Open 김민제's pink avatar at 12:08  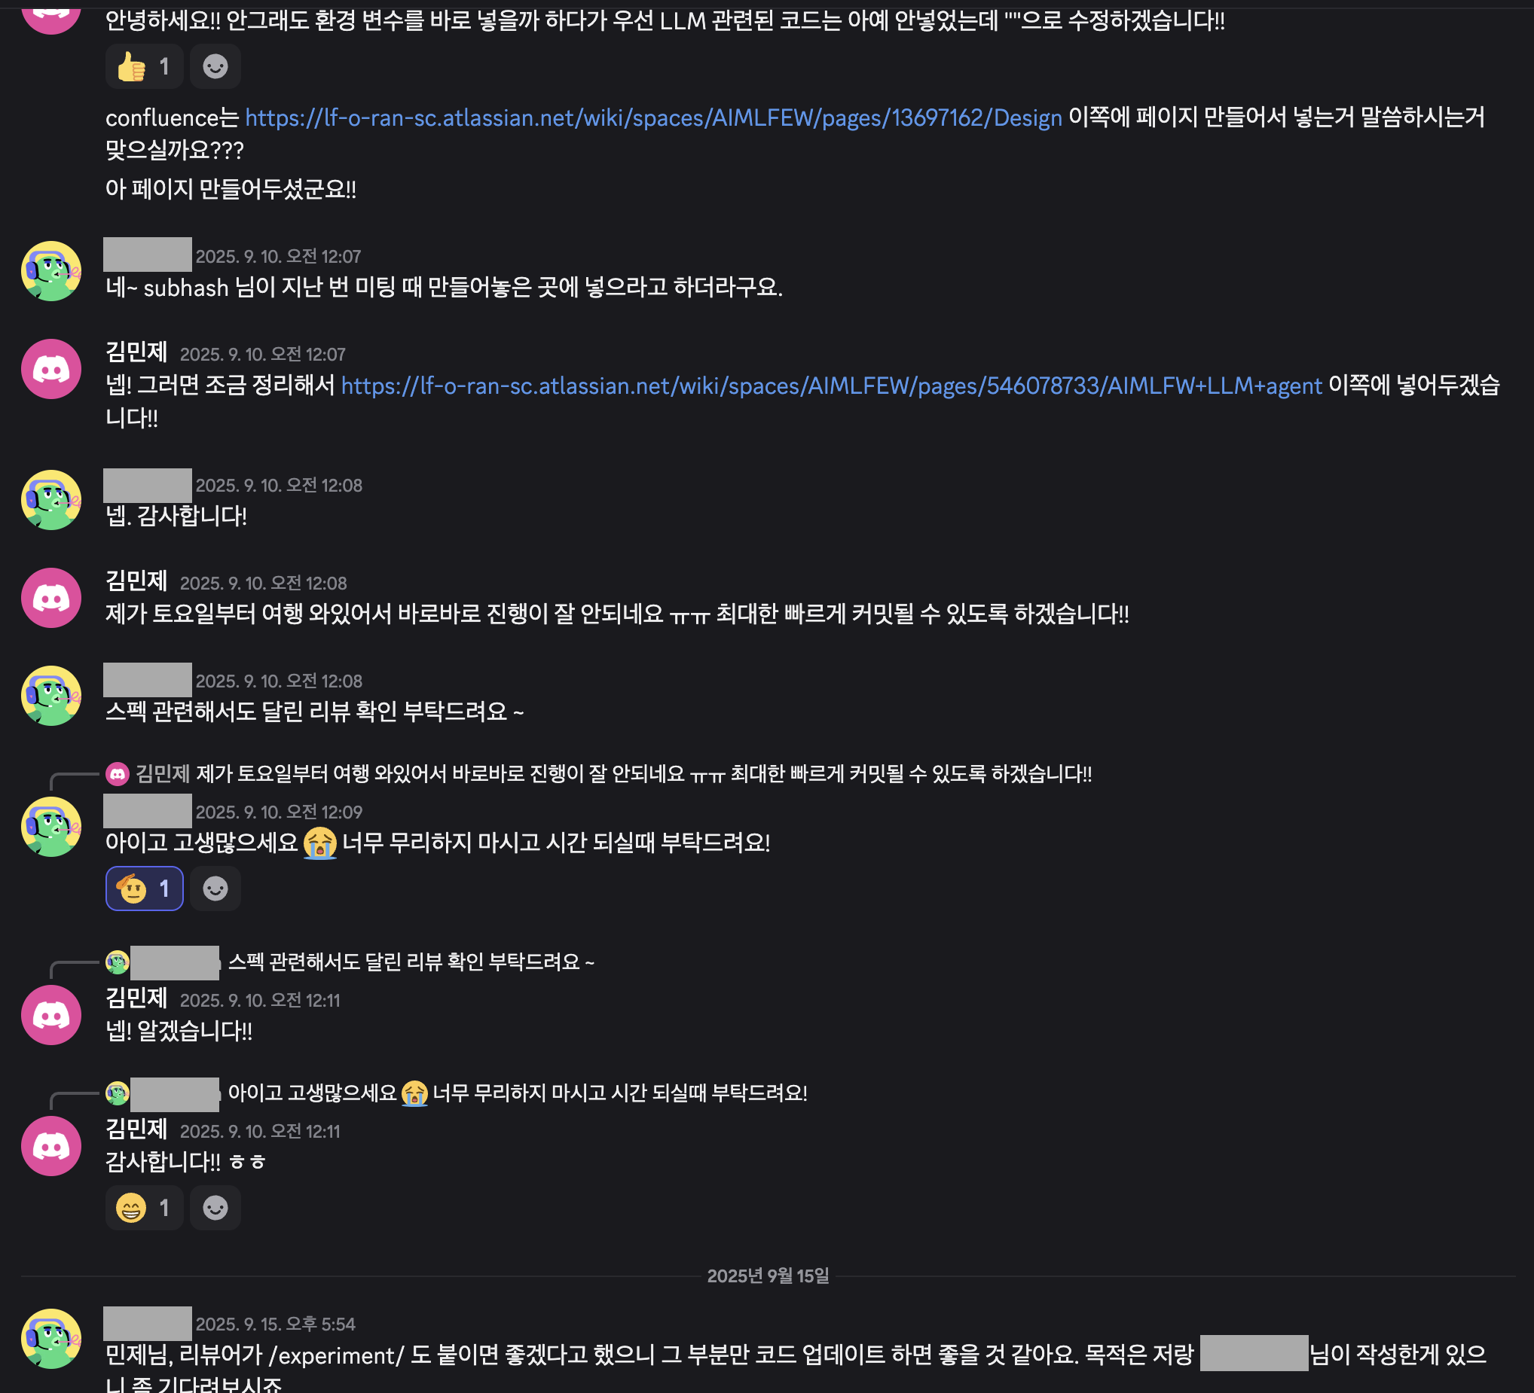(x=51, y=599)
